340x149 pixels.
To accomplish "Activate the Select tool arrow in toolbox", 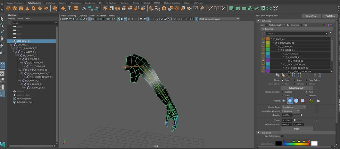I will click(x=2, y=19).
